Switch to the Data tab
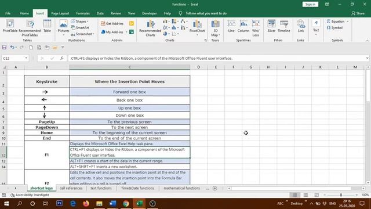 point(100,13)
